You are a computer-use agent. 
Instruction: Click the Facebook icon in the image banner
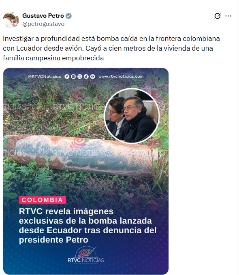[x=67, y=77]
